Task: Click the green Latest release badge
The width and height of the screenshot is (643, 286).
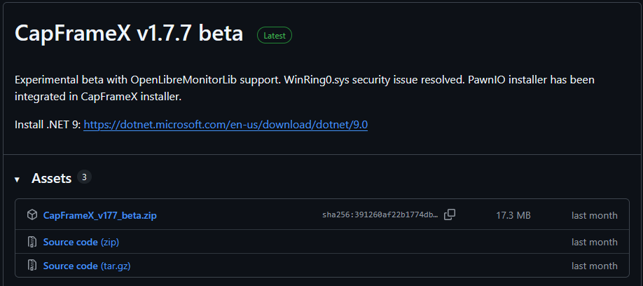Action: [x=274, y=35]
